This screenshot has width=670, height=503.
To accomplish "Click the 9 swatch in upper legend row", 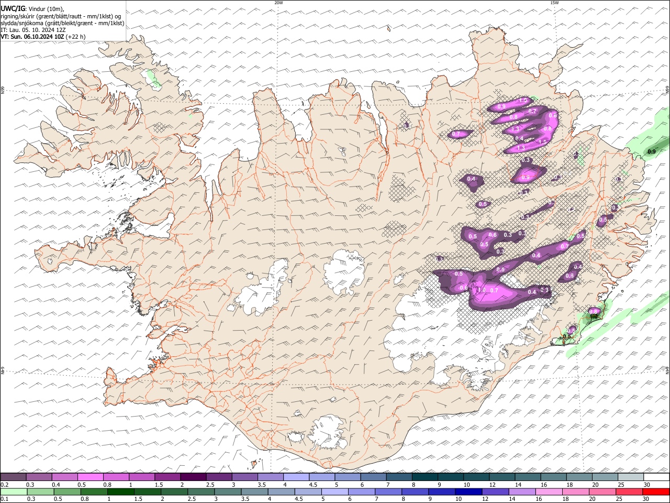I will pyautogui.click(x=450, y=477).
